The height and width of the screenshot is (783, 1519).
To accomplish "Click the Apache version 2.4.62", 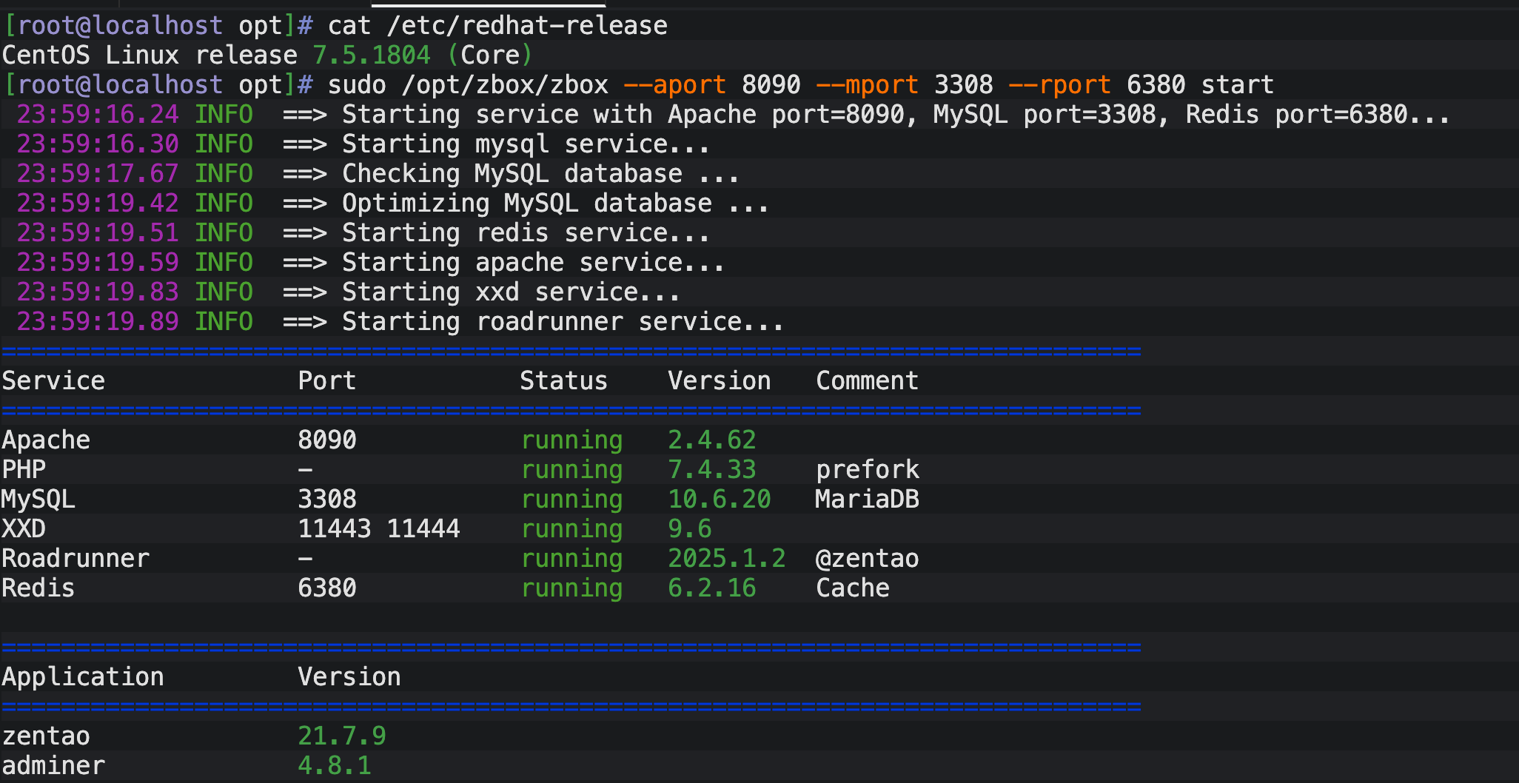I will point(711,440).
